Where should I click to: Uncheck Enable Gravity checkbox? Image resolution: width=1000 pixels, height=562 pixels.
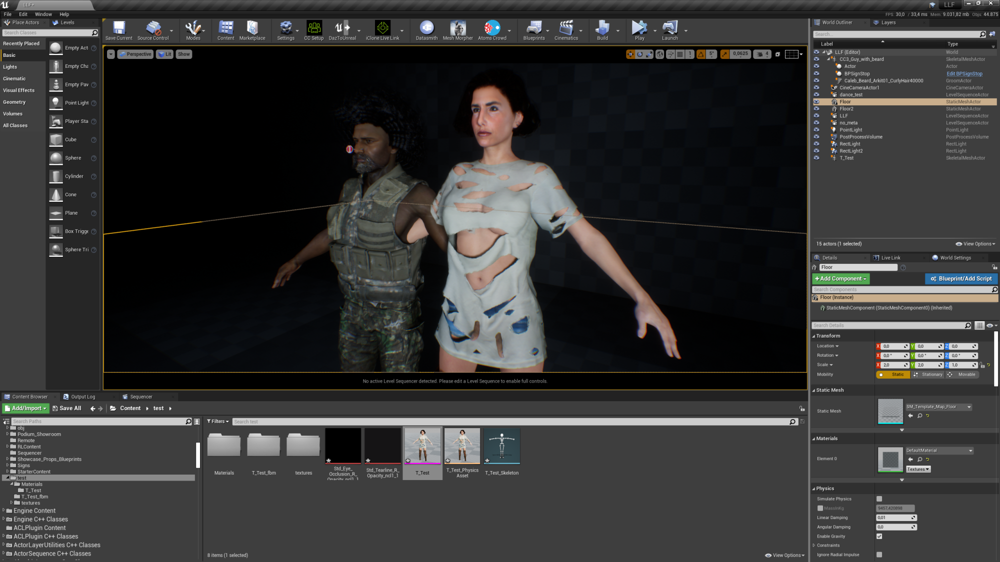point(879,537)
